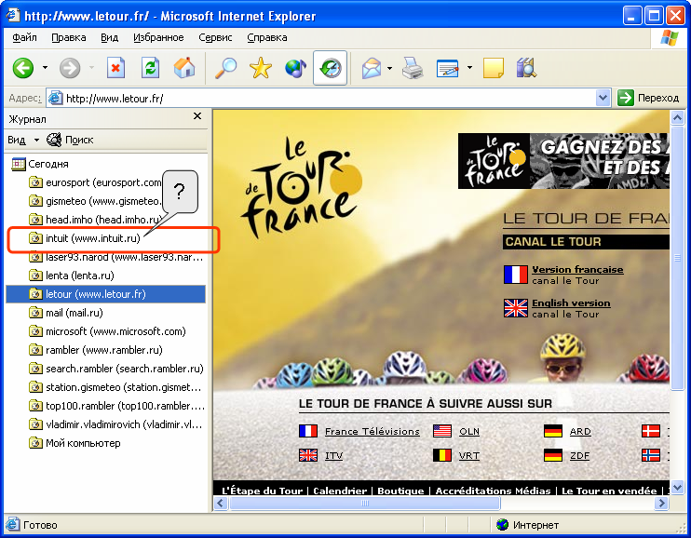
Task: Select the letour (www.letour.fr) history entry
Action: coord(106,294)
